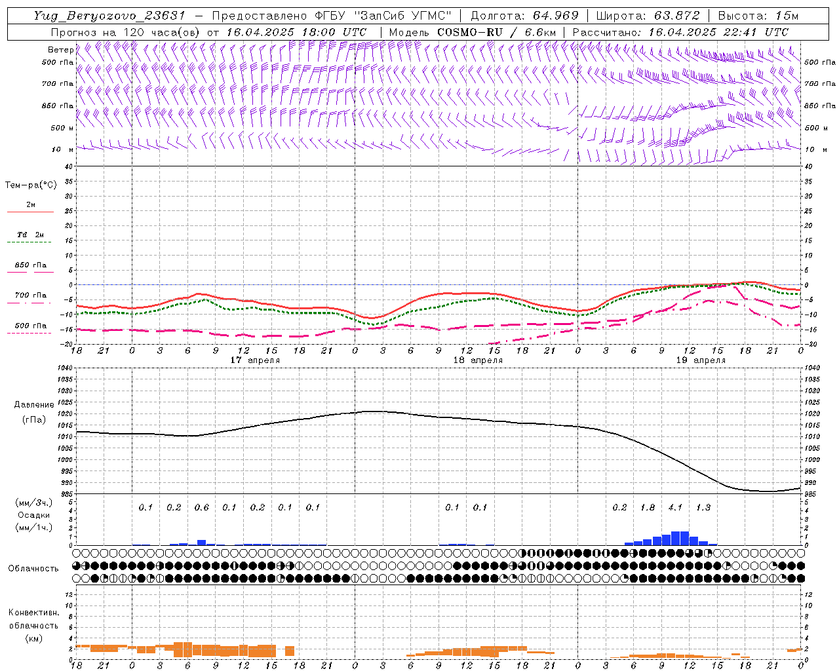
Task: Click the "Ветер" wind panel label
Action: [60, 50]
